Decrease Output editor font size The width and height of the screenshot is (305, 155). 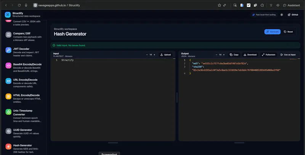[x=216, y=55]
